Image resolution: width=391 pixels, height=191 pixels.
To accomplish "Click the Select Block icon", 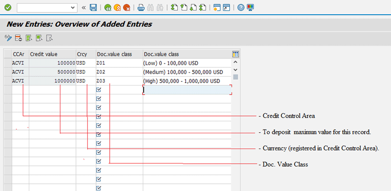I will pyautogui.click(x=39, y=38).
